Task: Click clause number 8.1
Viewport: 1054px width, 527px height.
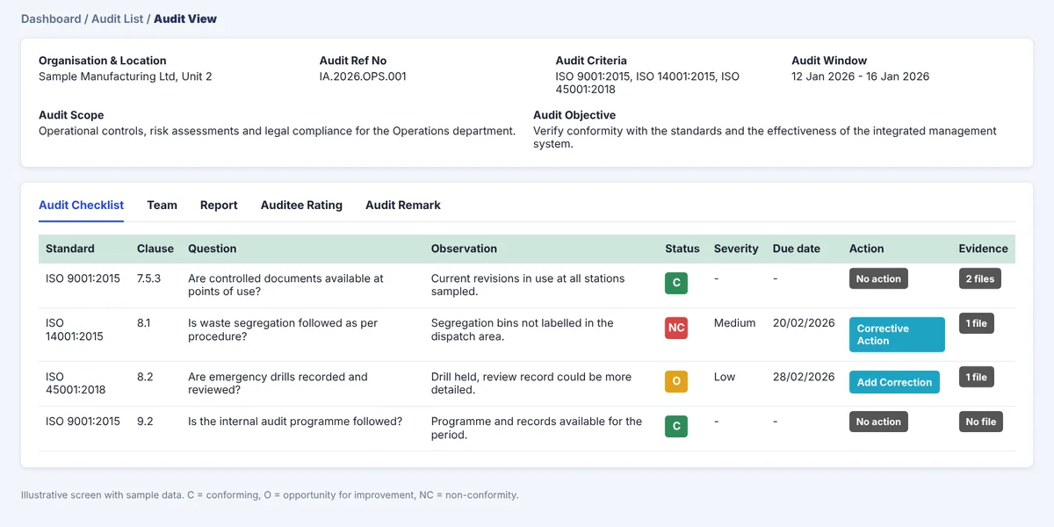Action: tap(144, 323)
